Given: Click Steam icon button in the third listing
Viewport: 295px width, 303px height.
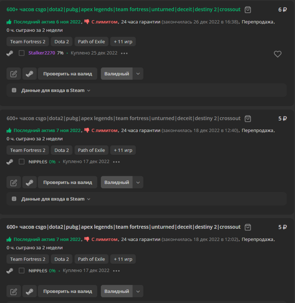Looking at the screenshot, I should click(29, 291).
